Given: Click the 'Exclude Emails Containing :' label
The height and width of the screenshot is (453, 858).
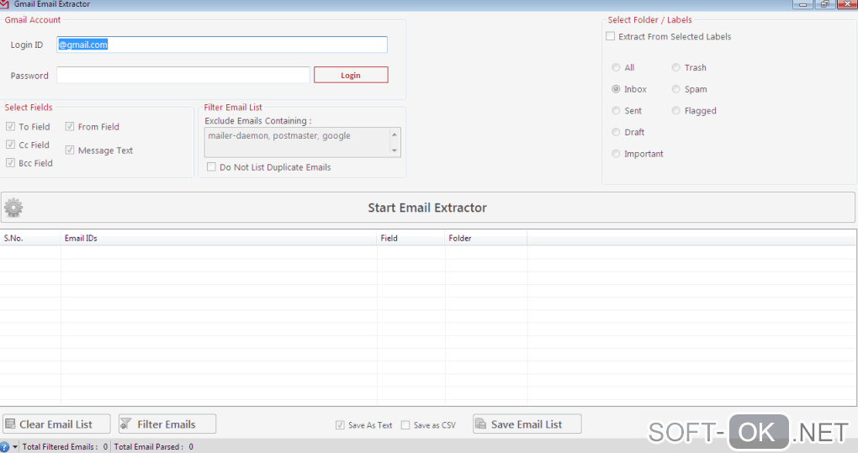Looking at the screenshot, I should tap(258, 121).
